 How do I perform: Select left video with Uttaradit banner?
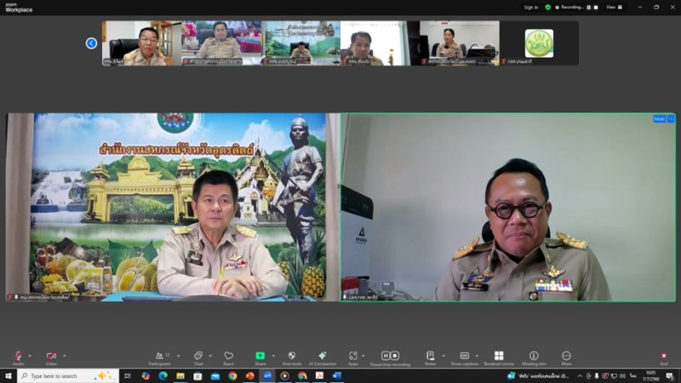coord(173,207)
